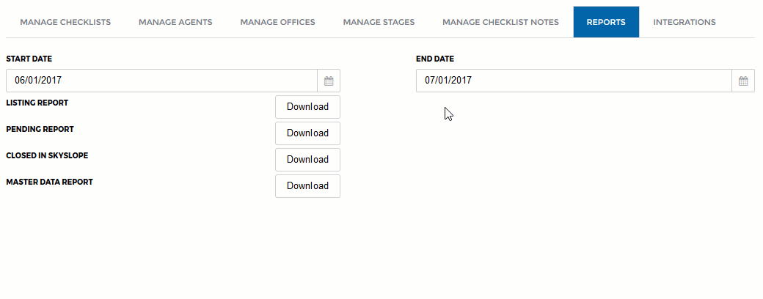Click the Start Date label

(x=29, y=59)
